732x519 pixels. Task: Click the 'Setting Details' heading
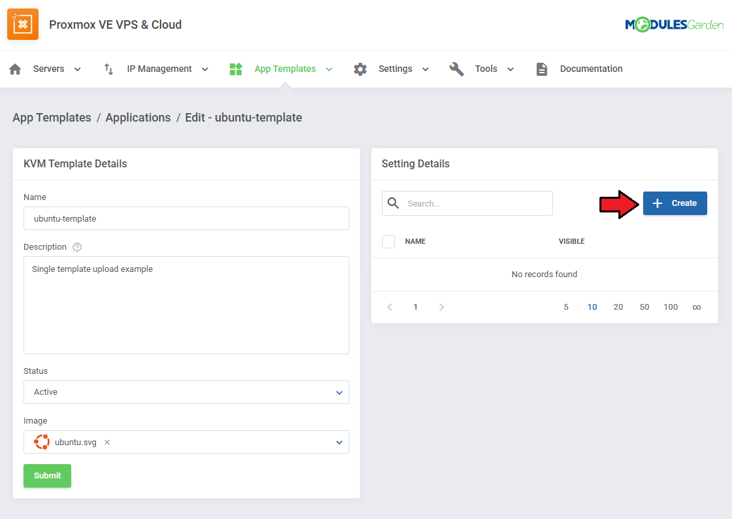pyautogui.click(x=415, y=164)
